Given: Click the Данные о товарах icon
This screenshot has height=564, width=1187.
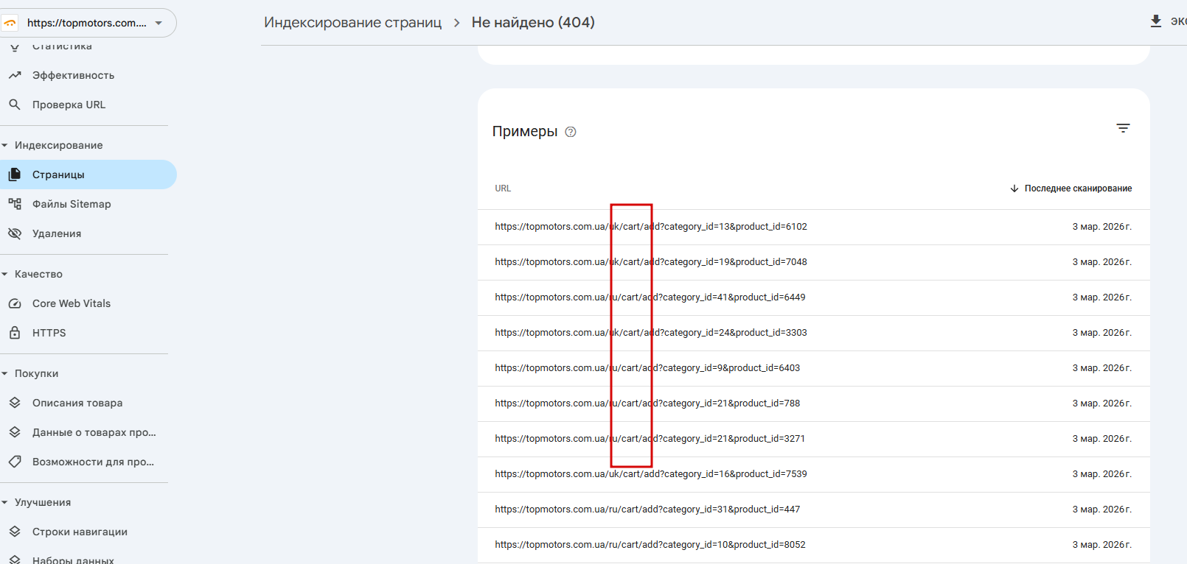Looking at the screenshot, I should 15,432.
